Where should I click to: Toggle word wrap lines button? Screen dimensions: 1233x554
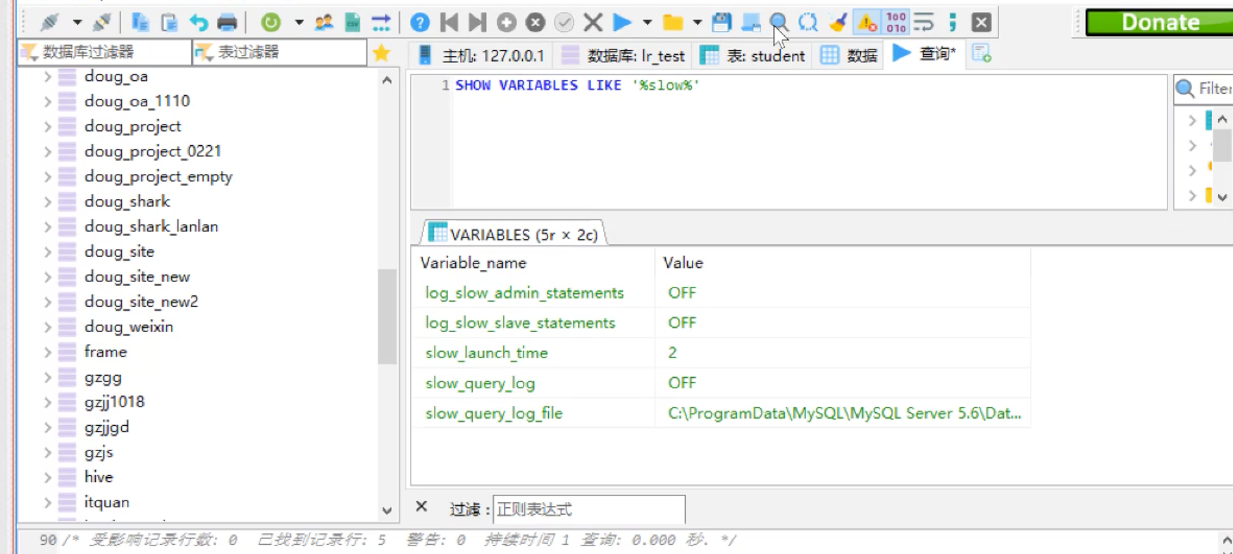coord(924,23)
